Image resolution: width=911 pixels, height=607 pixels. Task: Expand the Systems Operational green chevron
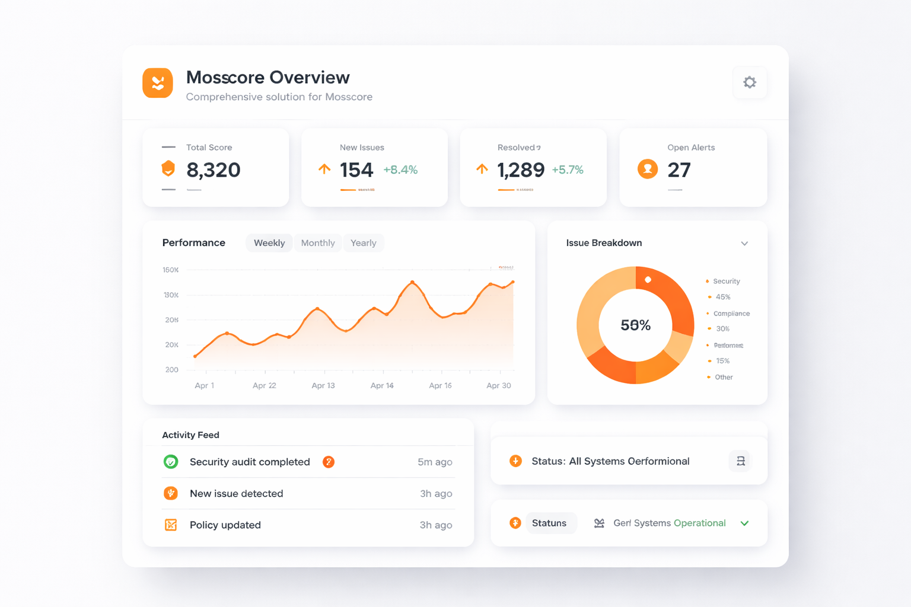745,523
